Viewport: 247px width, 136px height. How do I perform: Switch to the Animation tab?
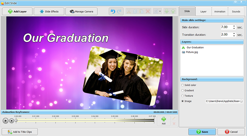(x=220, y=11)
